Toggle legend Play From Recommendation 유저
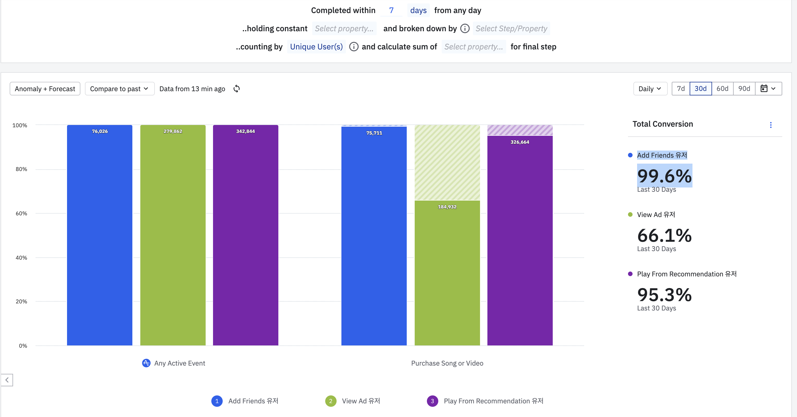The width and height of the screenshot is (797, 417). 493,401
